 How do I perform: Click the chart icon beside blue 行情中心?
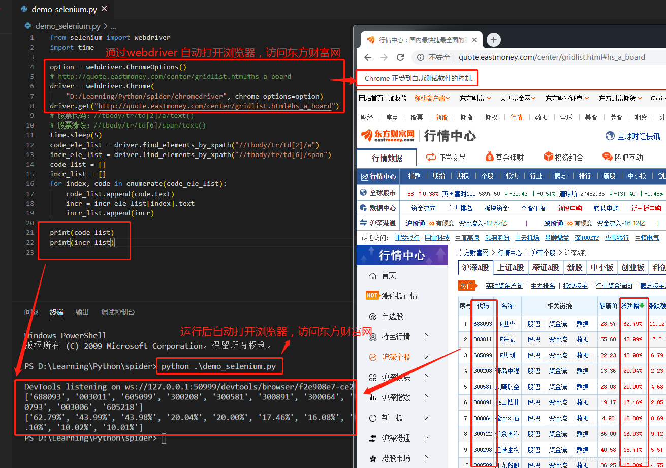click(x=364, y=177)
